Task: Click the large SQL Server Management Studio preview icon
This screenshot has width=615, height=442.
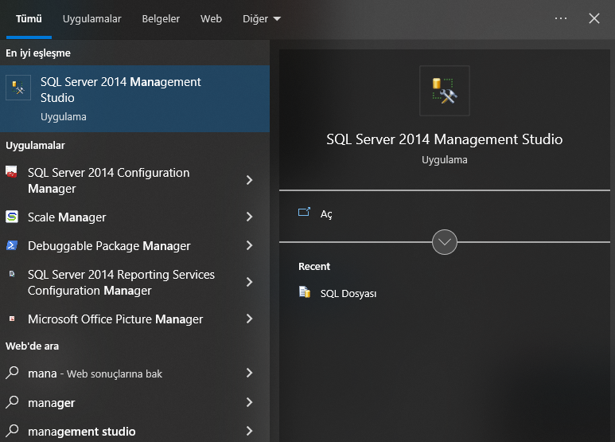Action: (445, 91)
